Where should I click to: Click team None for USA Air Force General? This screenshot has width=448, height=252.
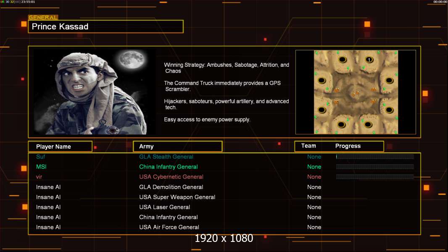click(x=314, y=227)
